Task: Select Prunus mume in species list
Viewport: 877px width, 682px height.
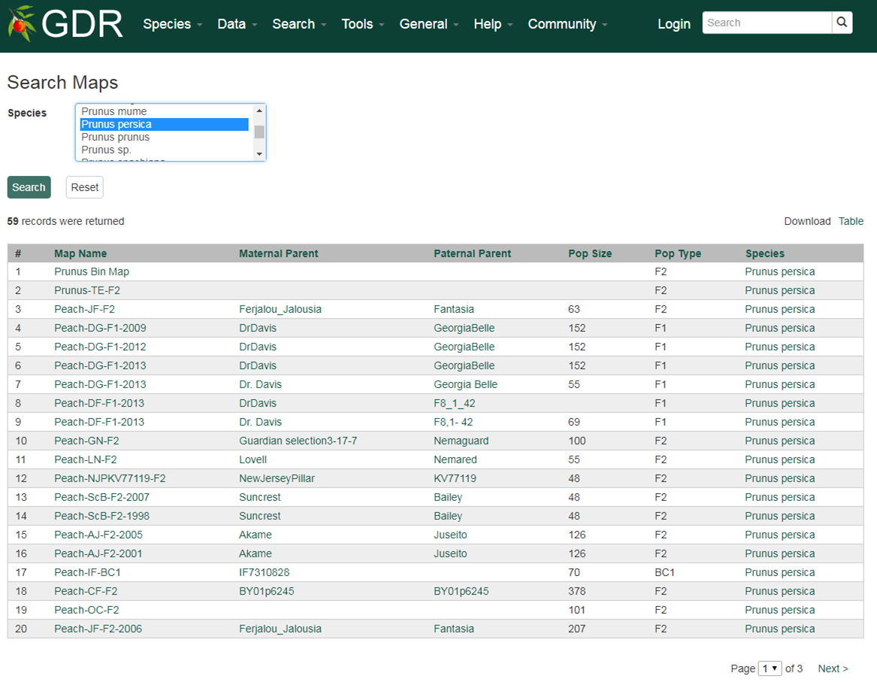Action: pyautogui.click(x=165, y=111)
